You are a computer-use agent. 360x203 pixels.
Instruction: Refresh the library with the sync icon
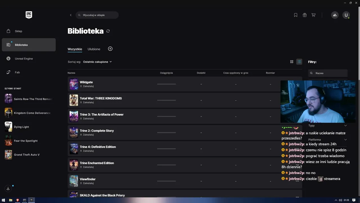(108, 31)
